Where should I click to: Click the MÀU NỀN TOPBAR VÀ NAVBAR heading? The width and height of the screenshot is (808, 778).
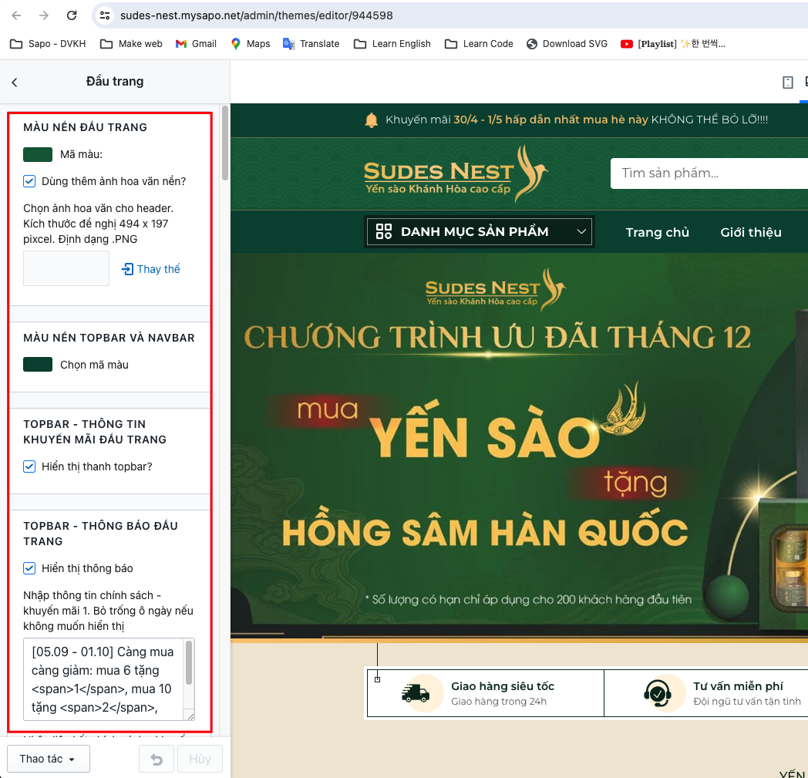[109, 338]
